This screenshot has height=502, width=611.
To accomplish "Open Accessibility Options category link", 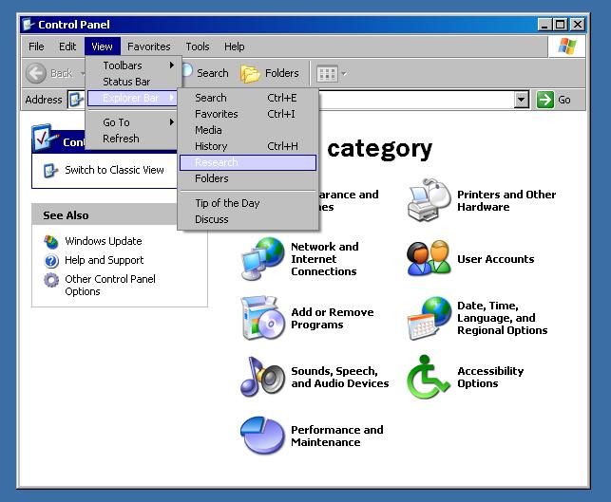I will pyautogui.click(x=490, y=377).
